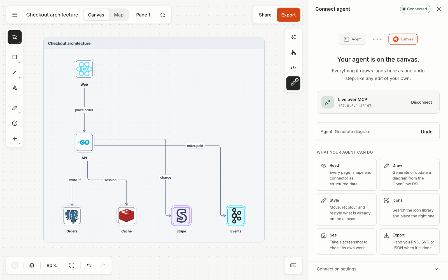
Task: Open the AI sparkle generate panel
Action: (293, 37)
